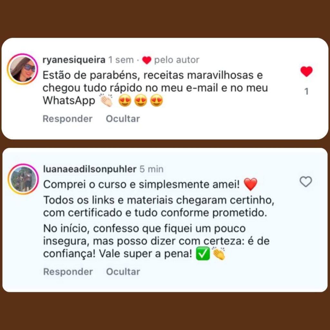Click the last heart-eyes emoji
The height and width of the screenshot is (330, 330).
(x=157, y=101)
